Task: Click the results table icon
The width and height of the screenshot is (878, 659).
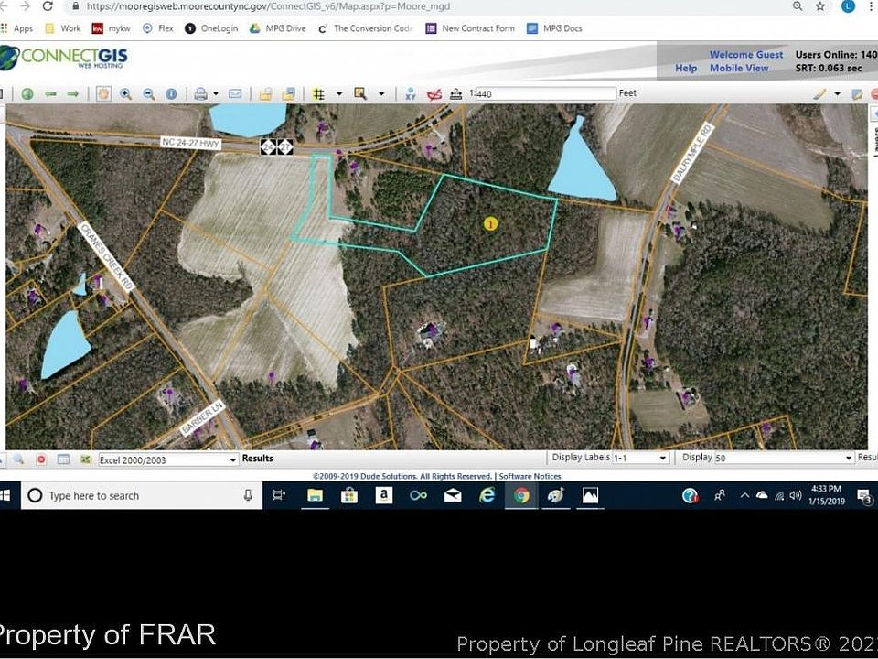Action: 63,459
